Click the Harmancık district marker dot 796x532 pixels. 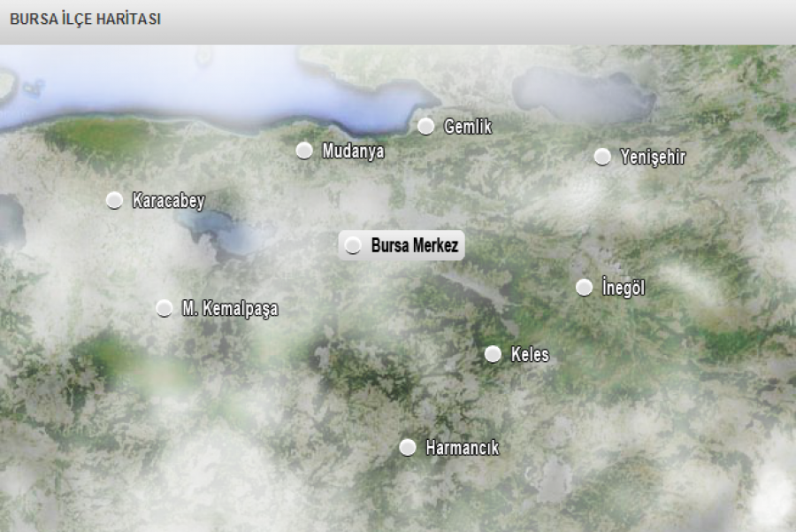tap(408, 447)
